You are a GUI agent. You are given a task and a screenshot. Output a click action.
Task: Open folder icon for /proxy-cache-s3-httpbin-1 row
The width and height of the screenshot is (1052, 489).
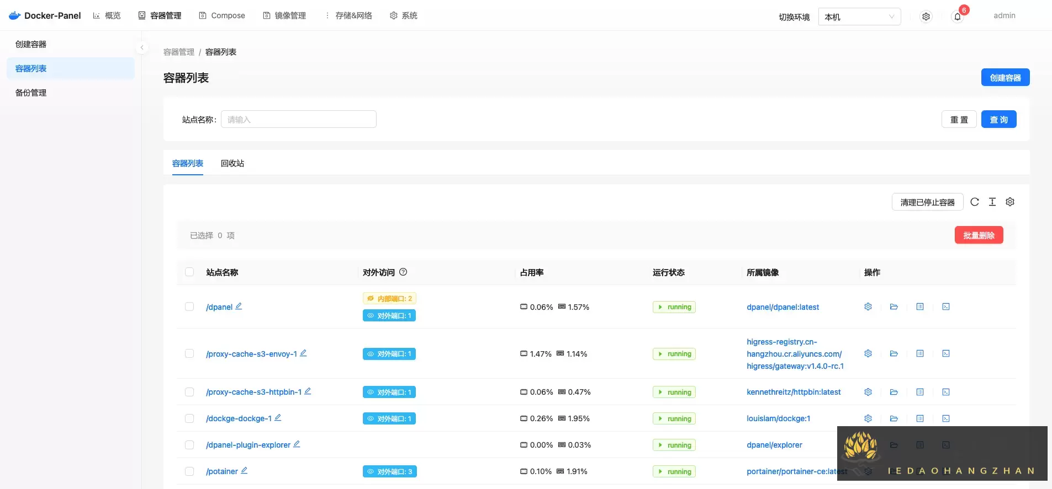tap(894, 392)
